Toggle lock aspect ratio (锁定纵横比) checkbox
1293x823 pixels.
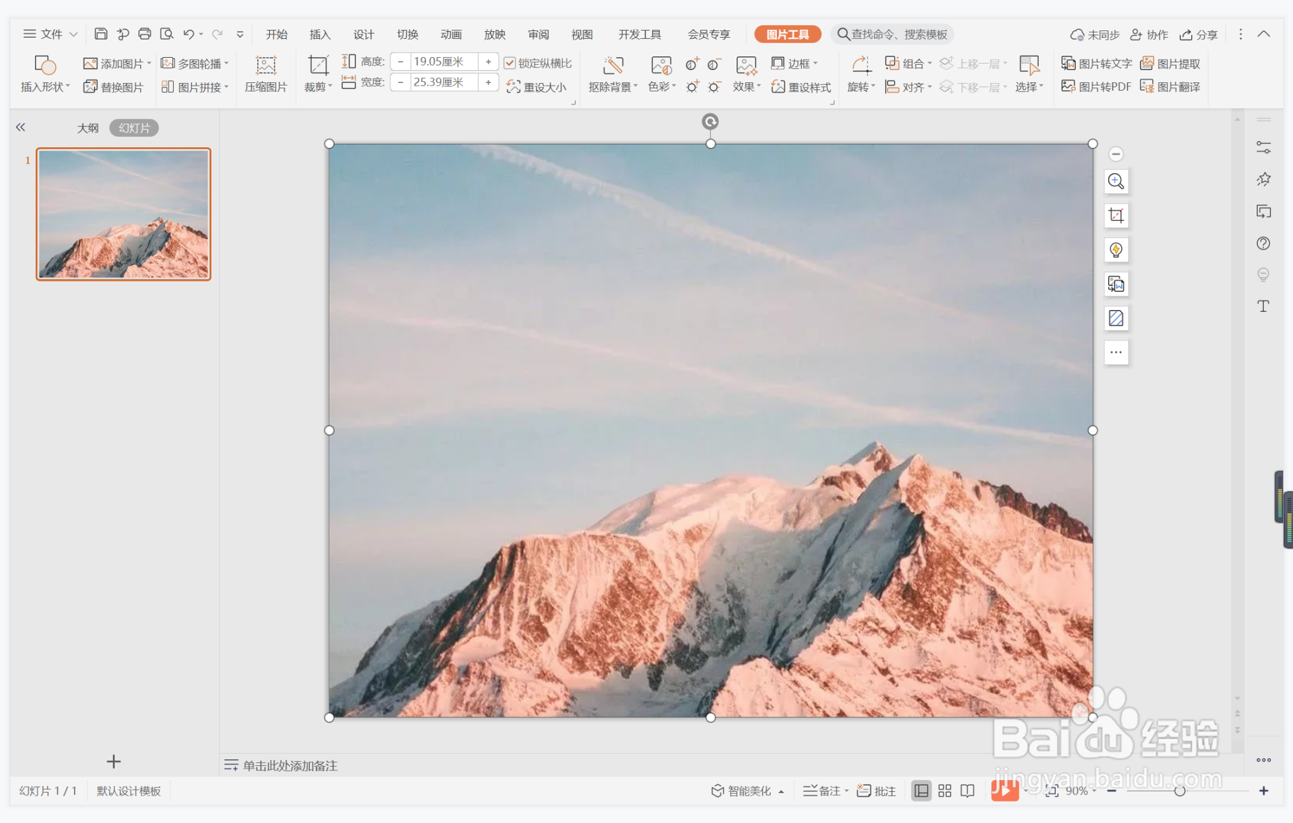(x=510, y=63)
